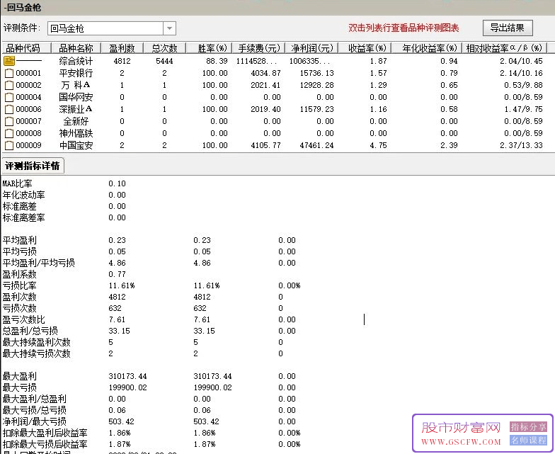Screen dimensions: 555x454
Task: Click the 净利润/最大亏损 label
Action: pyautogui.click(x=34, y=421)
